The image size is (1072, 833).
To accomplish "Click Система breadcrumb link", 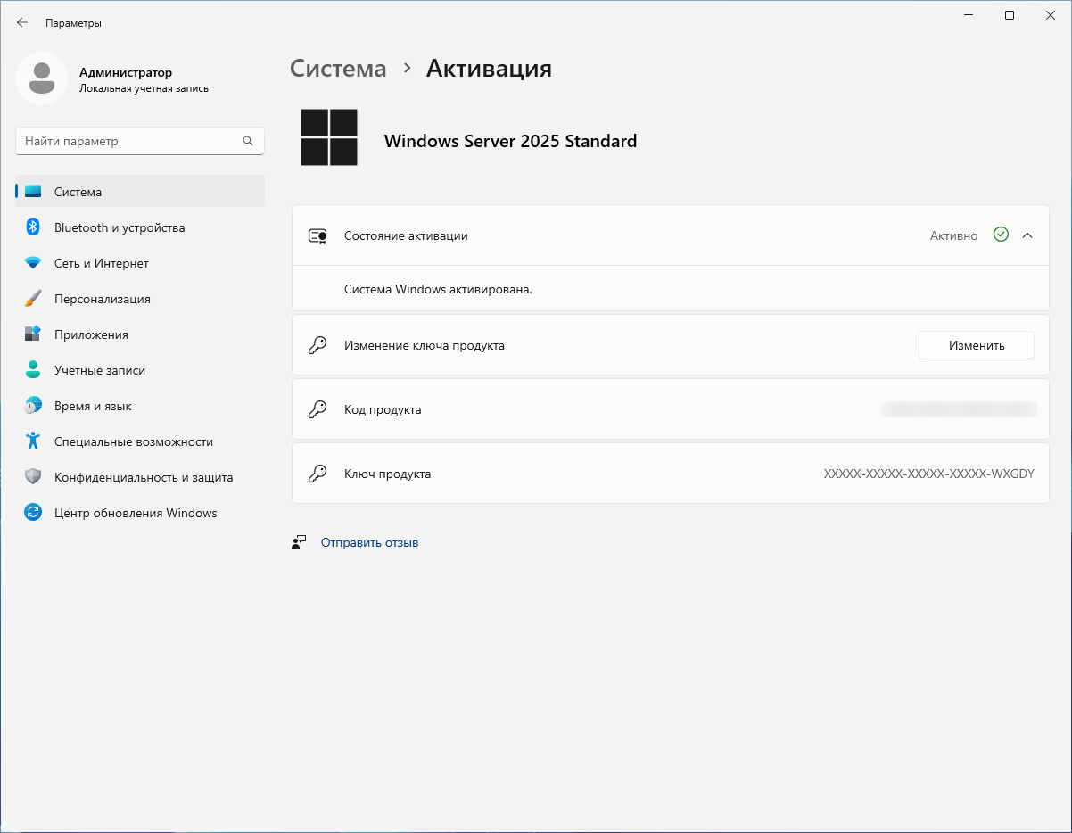I will point(338,69).
